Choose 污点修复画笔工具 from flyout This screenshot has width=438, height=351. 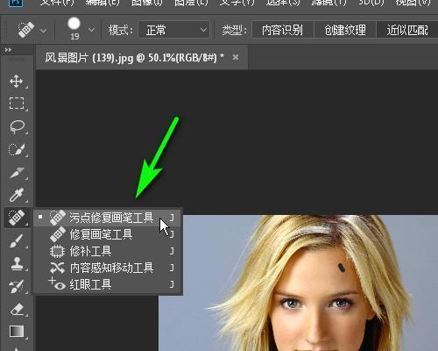(x=109, y=218)
